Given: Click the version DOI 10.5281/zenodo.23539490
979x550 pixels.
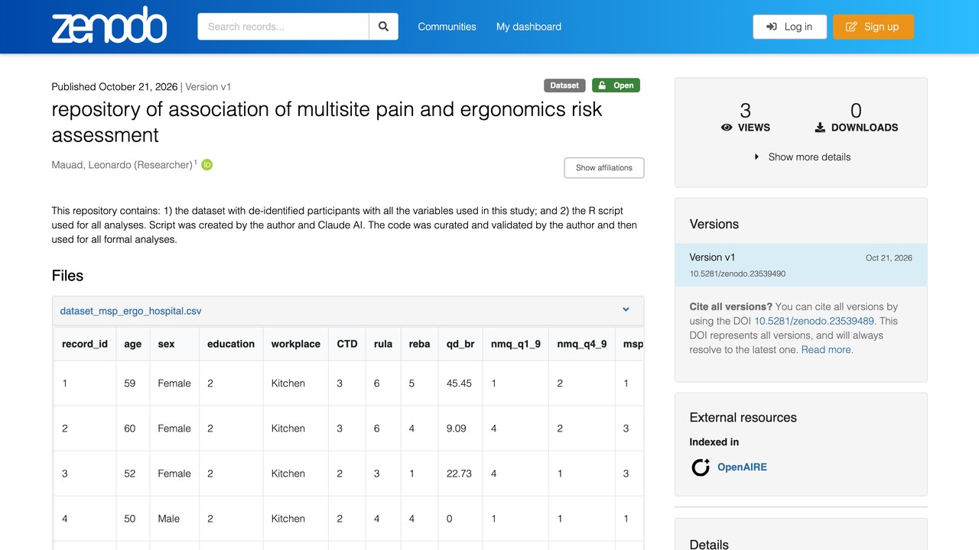Looking at the screenshot, I should pyautogui.click(x=737, y=273).
